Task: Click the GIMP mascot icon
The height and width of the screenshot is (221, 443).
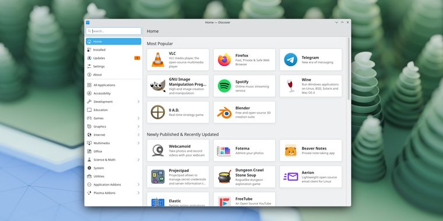Action: coord(157,86)
